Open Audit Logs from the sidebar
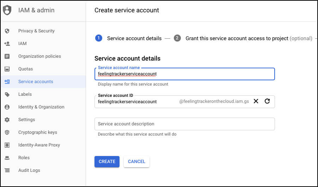This screenshot has height=187, width=318. click(x=29, y=170)
